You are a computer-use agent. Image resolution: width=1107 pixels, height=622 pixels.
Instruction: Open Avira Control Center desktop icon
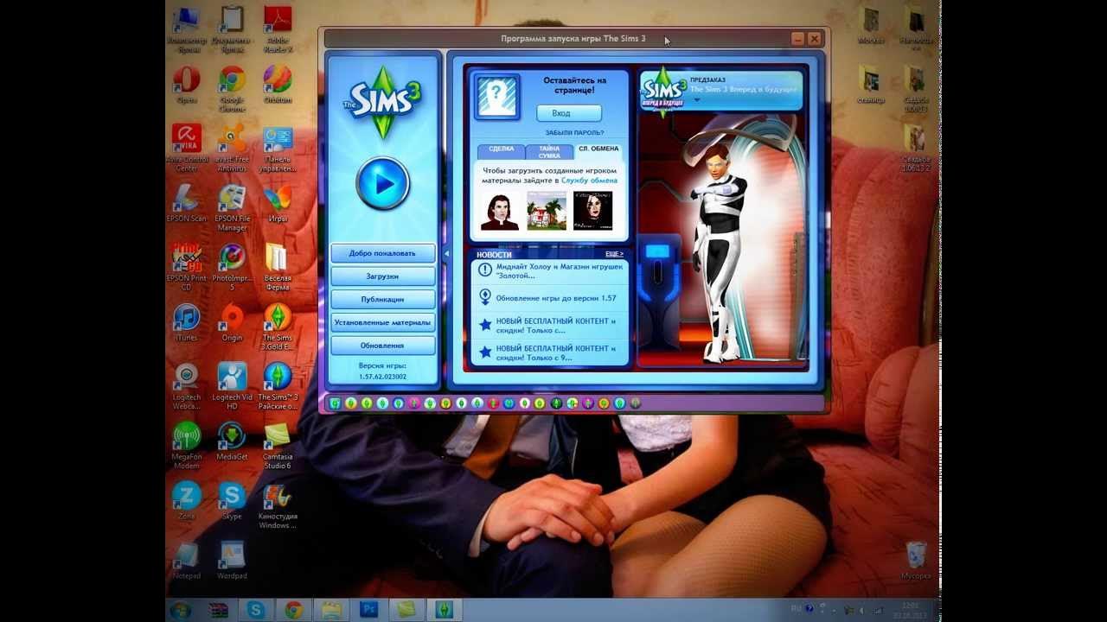(186, 148)
